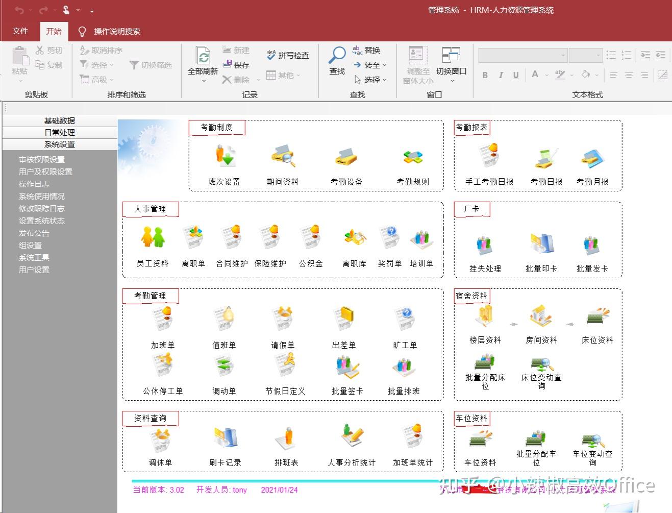672x513 pixels.
Task: Expand the 日常处理 navigation section
Action: tap(60, 132)
